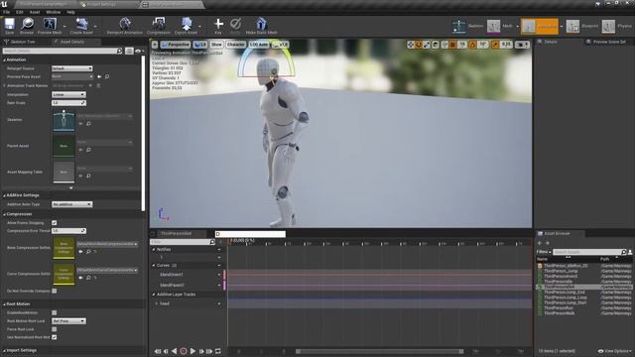
Task: Switch to the Preview Scene Settings tab
Action: [608, 42]
